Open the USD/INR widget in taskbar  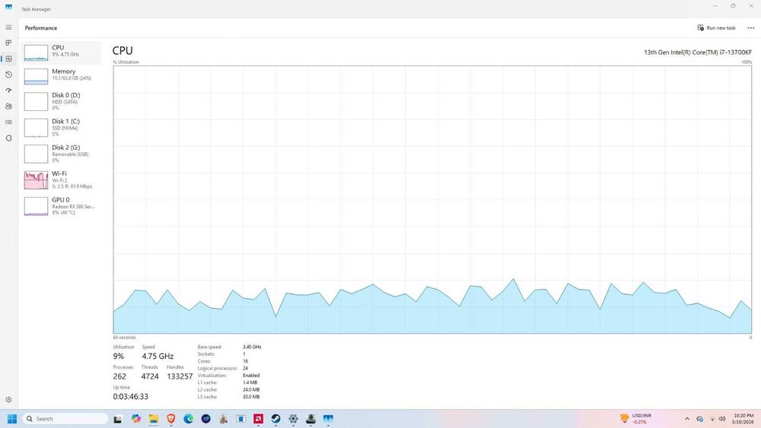point(635,419)
